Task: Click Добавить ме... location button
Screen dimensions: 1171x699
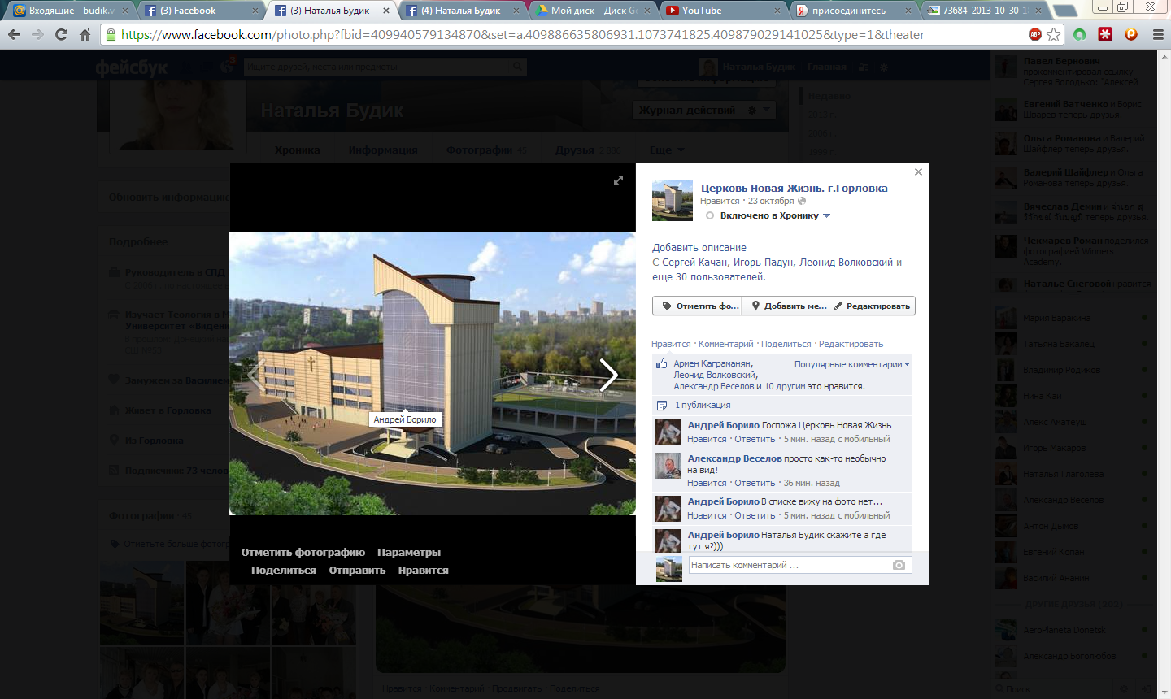Action: pos(786,306)
